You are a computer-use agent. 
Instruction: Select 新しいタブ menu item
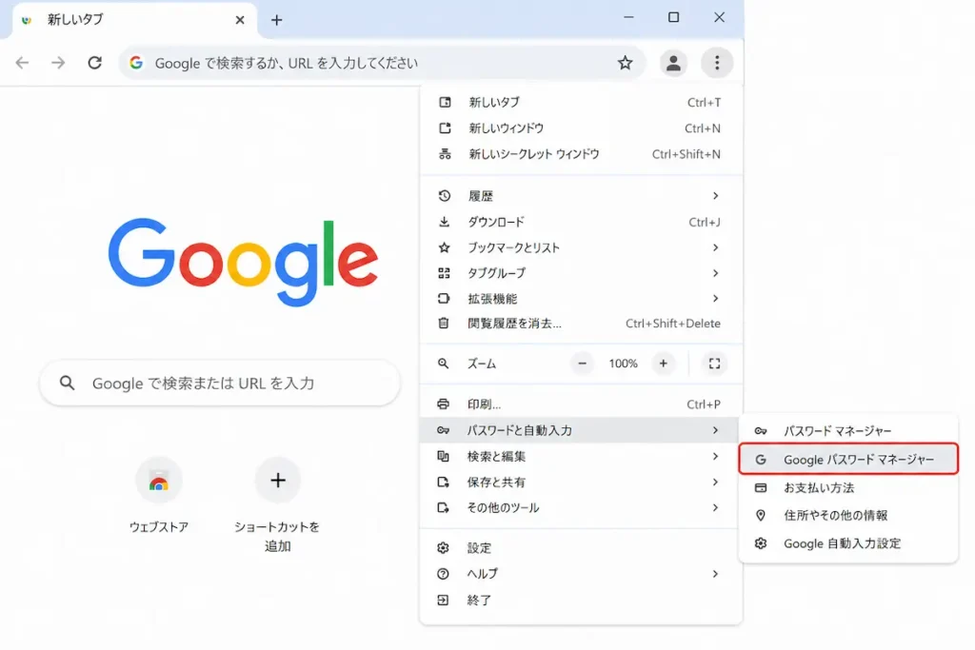(x=581, y=102)
